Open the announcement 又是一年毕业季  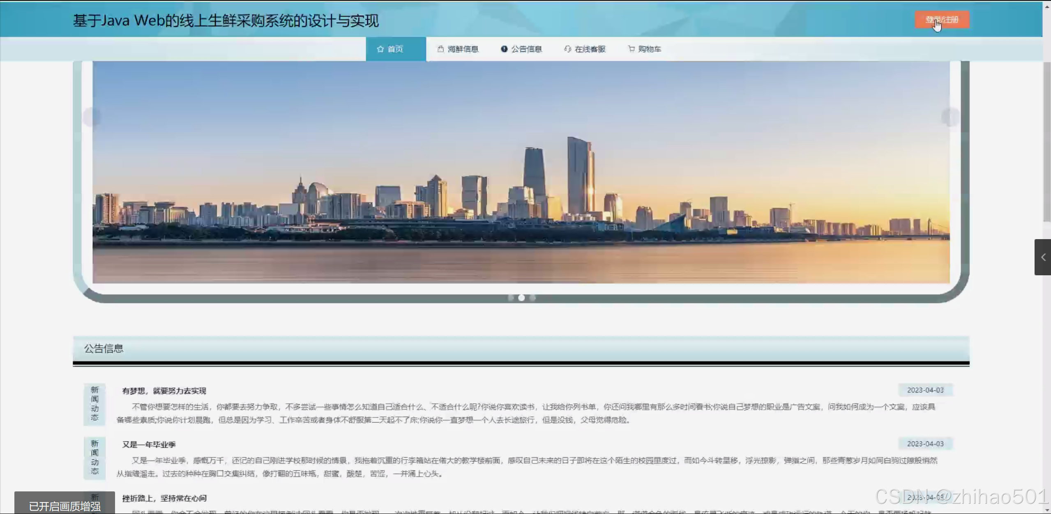pos(148,444)
